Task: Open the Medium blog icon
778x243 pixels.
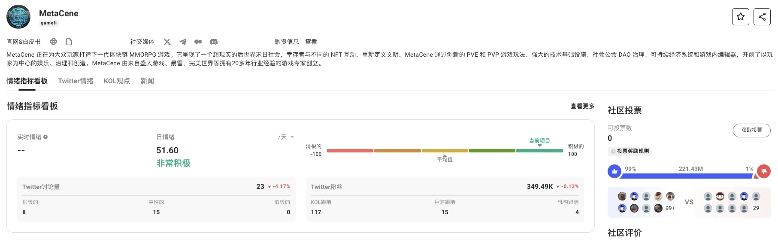Action: [198, 42]
